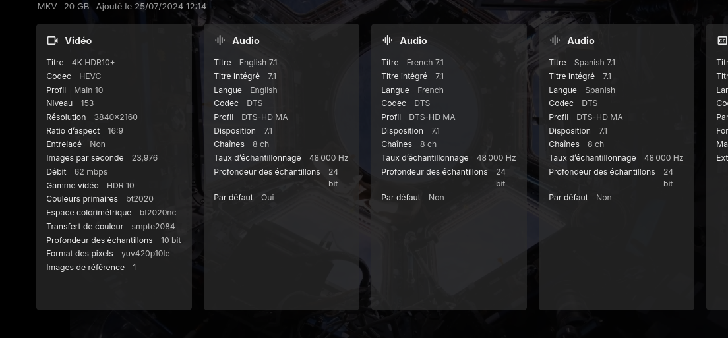Screen dimensions: 728x338
Task: Select the yuv420p10le pixel format value
Action: [x=145, y=254]
